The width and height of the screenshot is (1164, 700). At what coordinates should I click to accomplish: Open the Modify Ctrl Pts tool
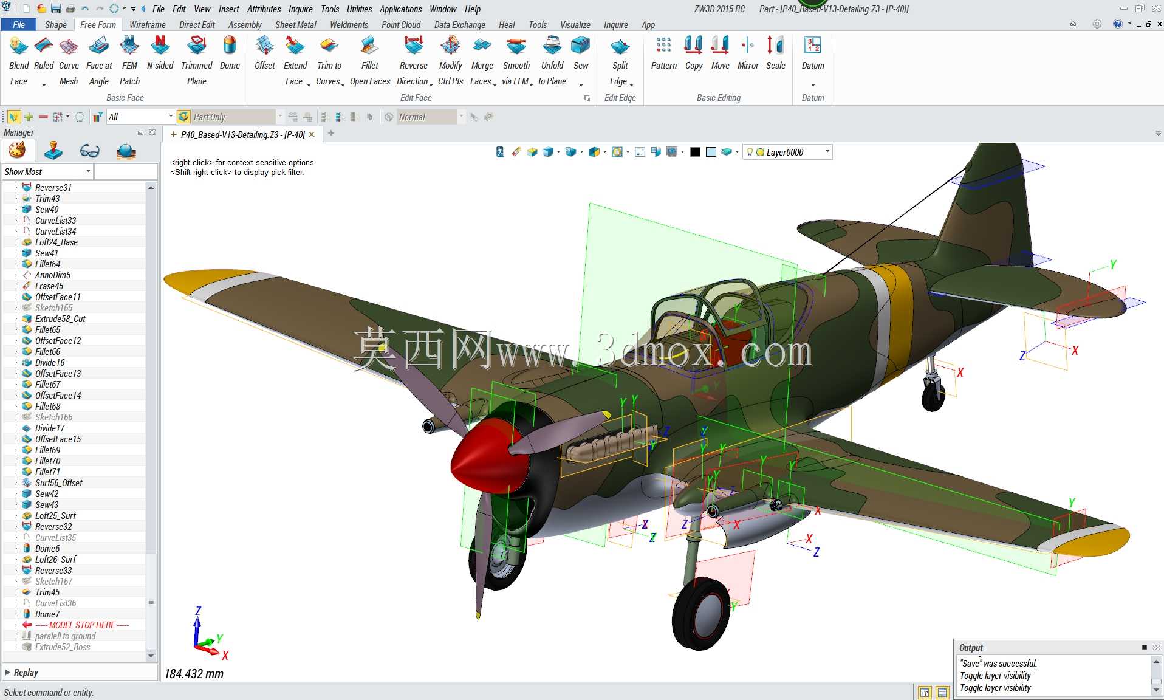[x=450, y=61]
